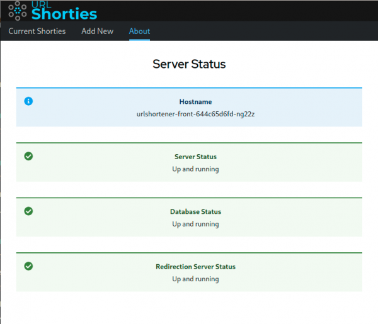Select the About tab
The image size is (378, 324).
pyautogui.click(x=139, y=31)
